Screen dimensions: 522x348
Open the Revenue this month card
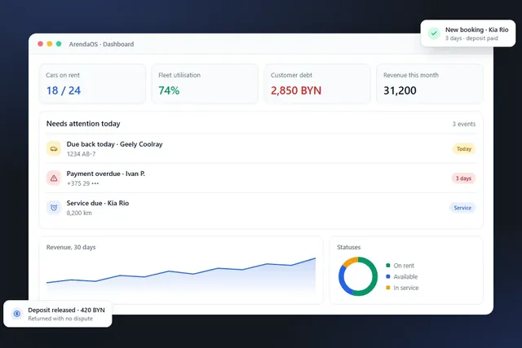(430, 84)
